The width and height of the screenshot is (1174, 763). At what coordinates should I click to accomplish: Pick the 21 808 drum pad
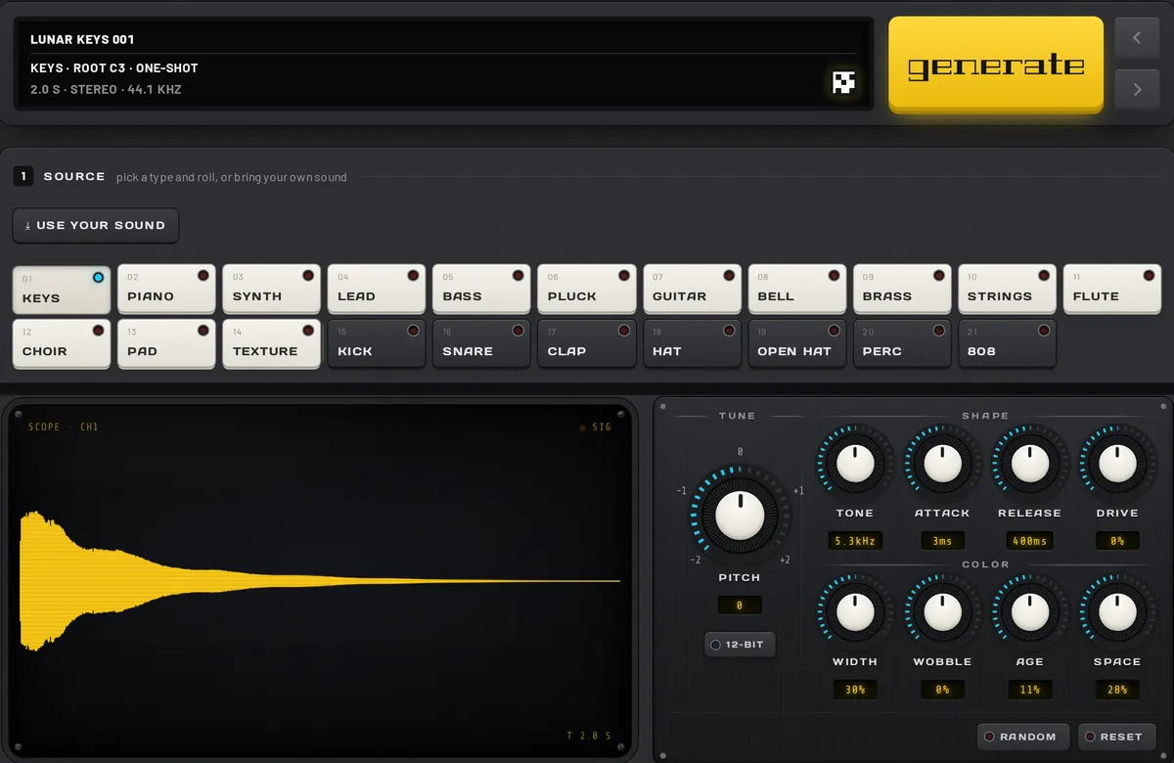coord(1007,343)
